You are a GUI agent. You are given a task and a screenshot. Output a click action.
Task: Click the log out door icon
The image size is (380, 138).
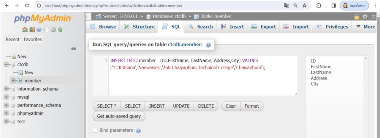(x=32, y=30)
